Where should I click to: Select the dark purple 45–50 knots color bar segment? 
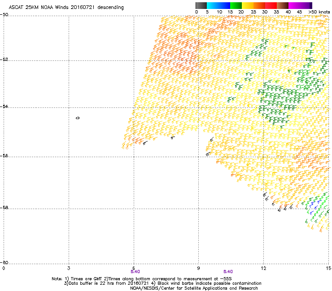pos(306,5)
